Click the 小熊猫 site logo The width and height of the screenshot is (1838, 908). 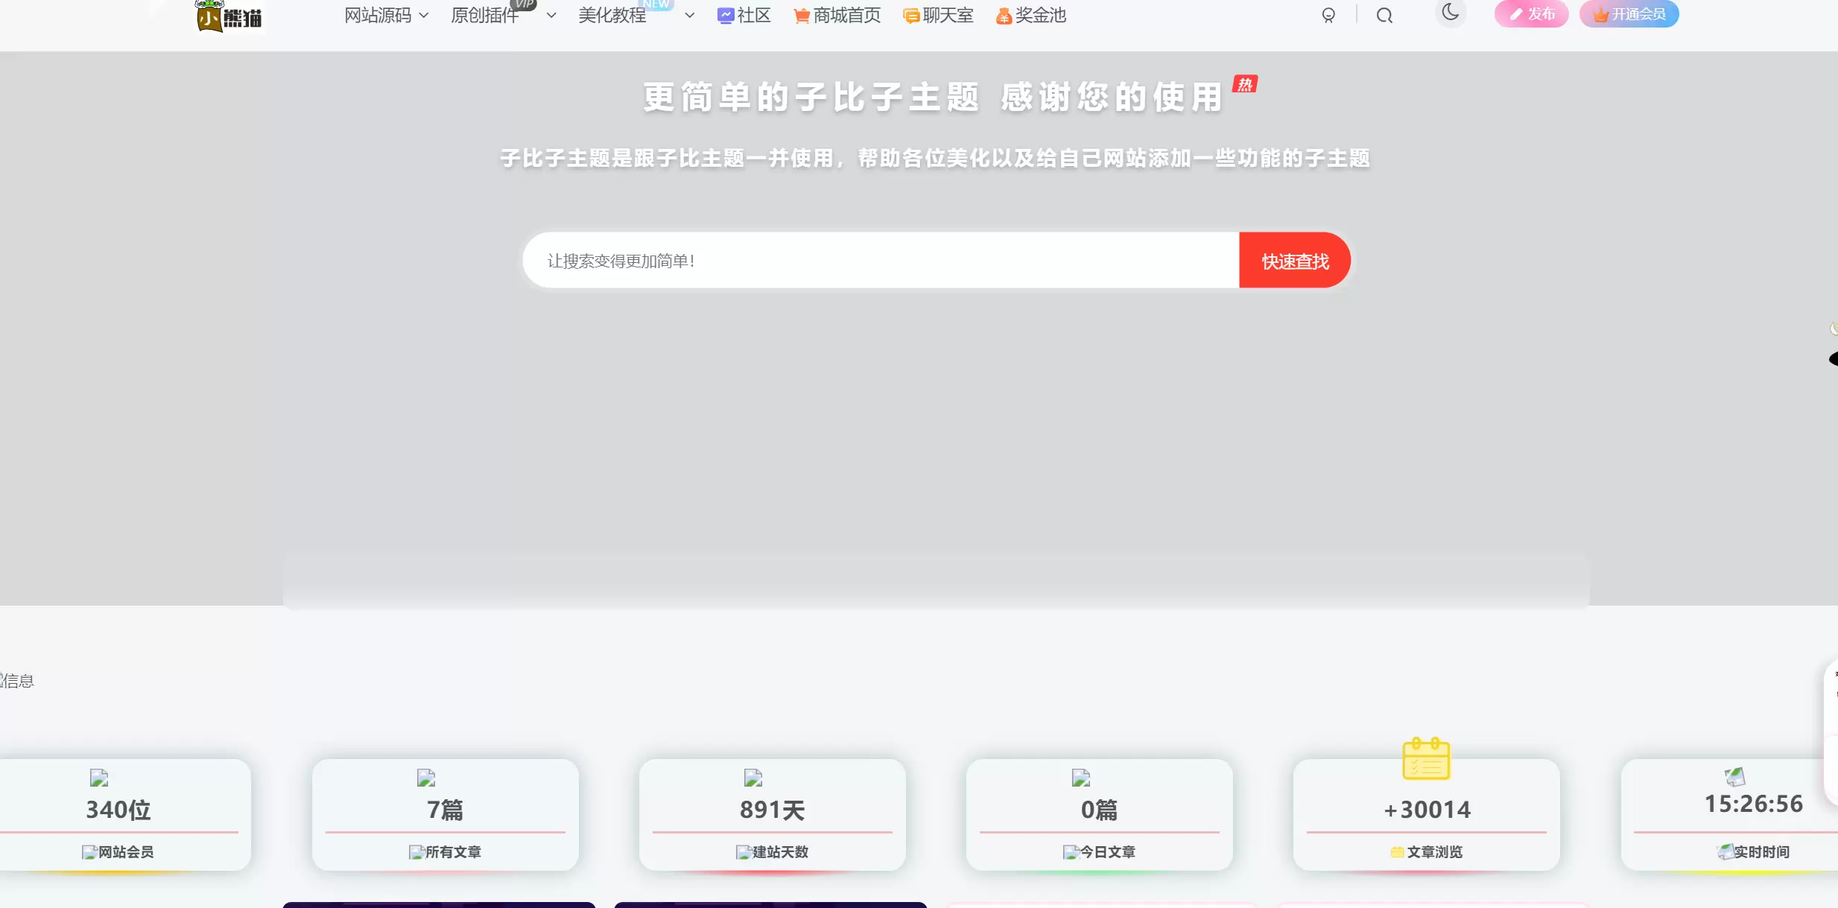(229, 16)
